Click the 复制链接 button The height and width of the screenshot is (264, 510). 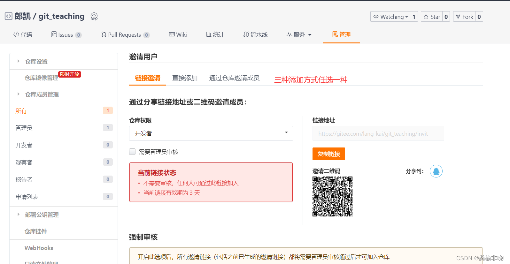pos(329,154)
